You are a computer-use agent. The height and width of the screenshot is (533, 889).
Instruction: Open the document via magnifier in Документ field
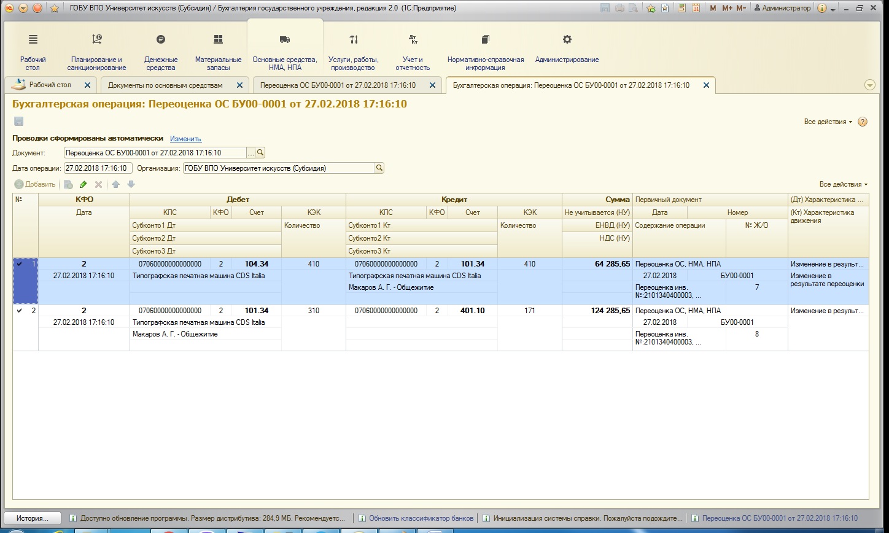[260, 152]
